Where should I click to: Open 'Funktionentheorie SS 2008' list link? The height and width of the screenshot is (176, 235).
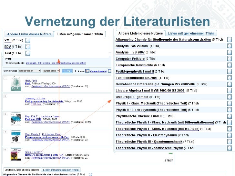(x=136, y=78)
